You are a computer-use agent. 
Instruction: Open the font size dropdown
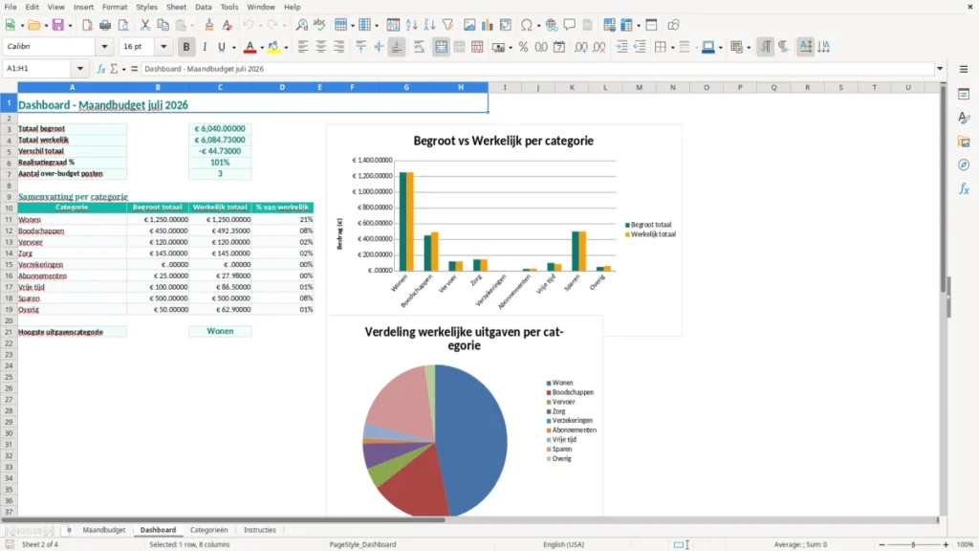pos(163,47)
